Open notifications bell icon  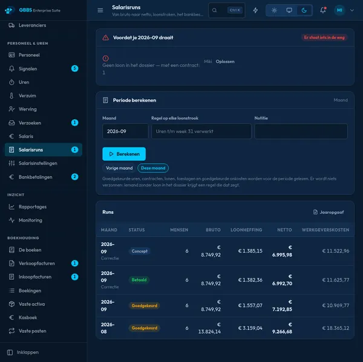pos(322,10)
